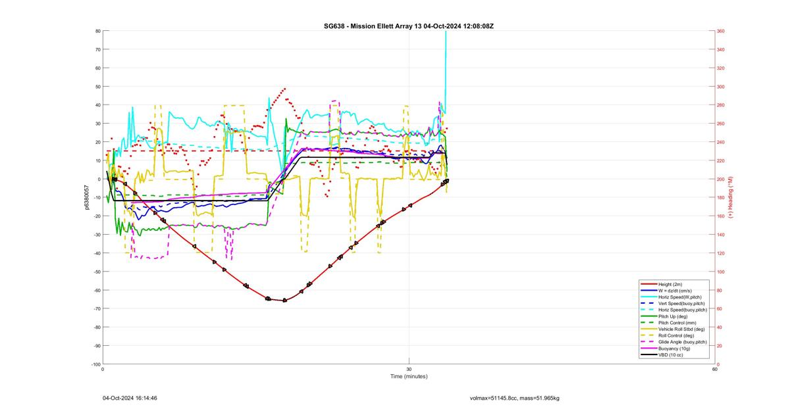Click the left-axis tick label "-100"

(95, 364)
